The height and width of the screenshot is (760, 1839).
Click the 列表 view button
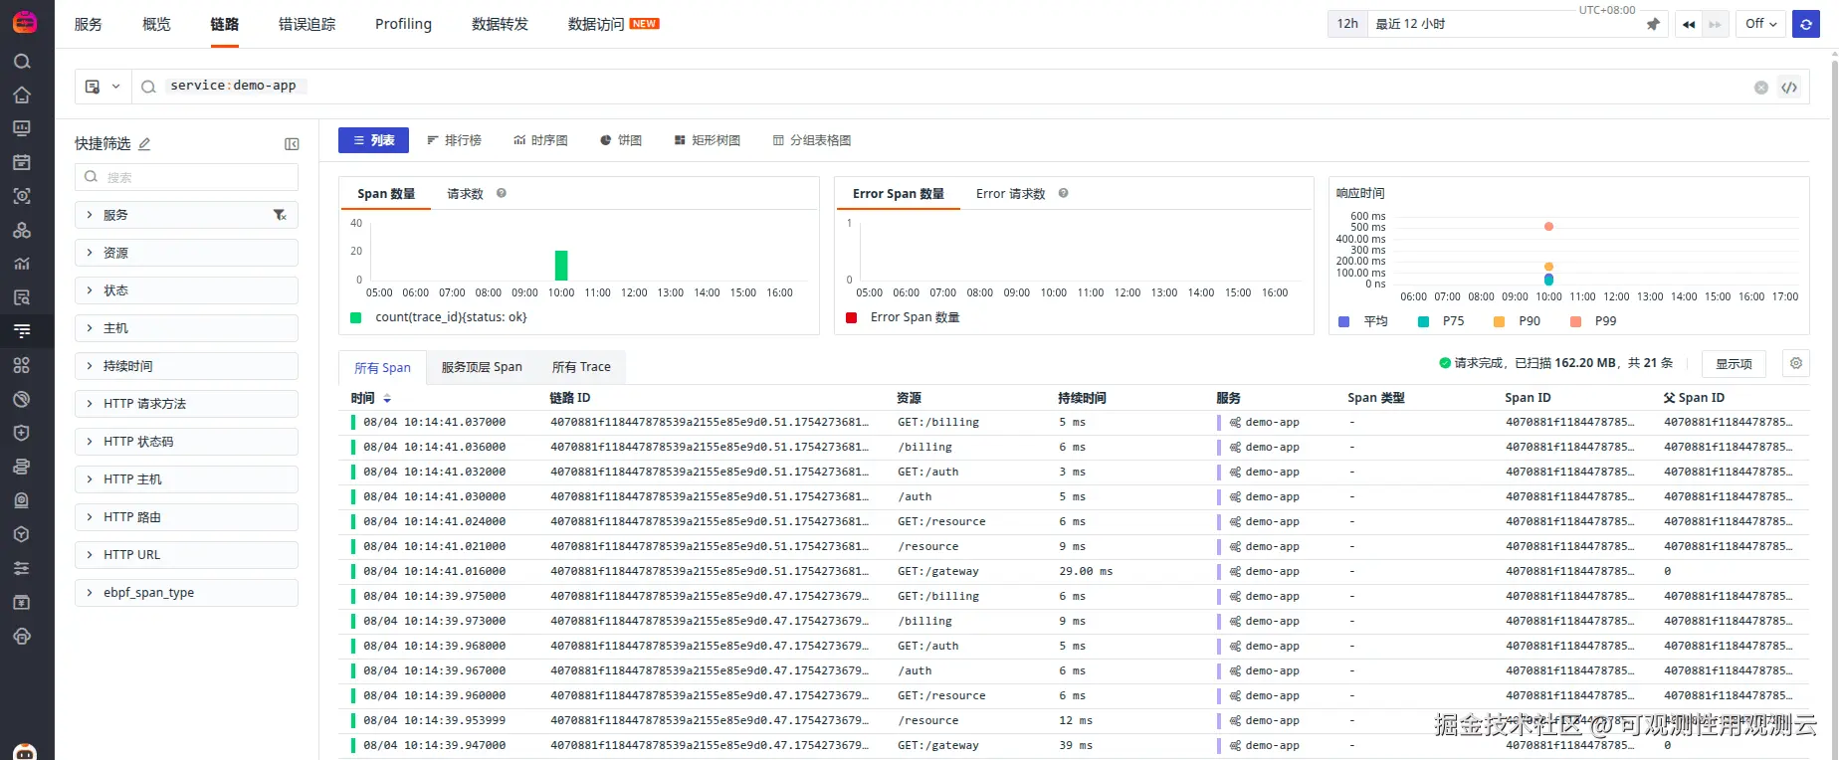tap(373, 140)
